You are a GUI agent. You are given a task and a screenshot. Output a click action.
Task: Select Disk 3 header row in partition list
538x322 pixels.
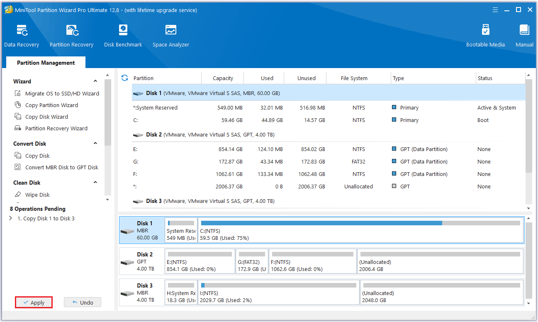(x=329, y=201)
